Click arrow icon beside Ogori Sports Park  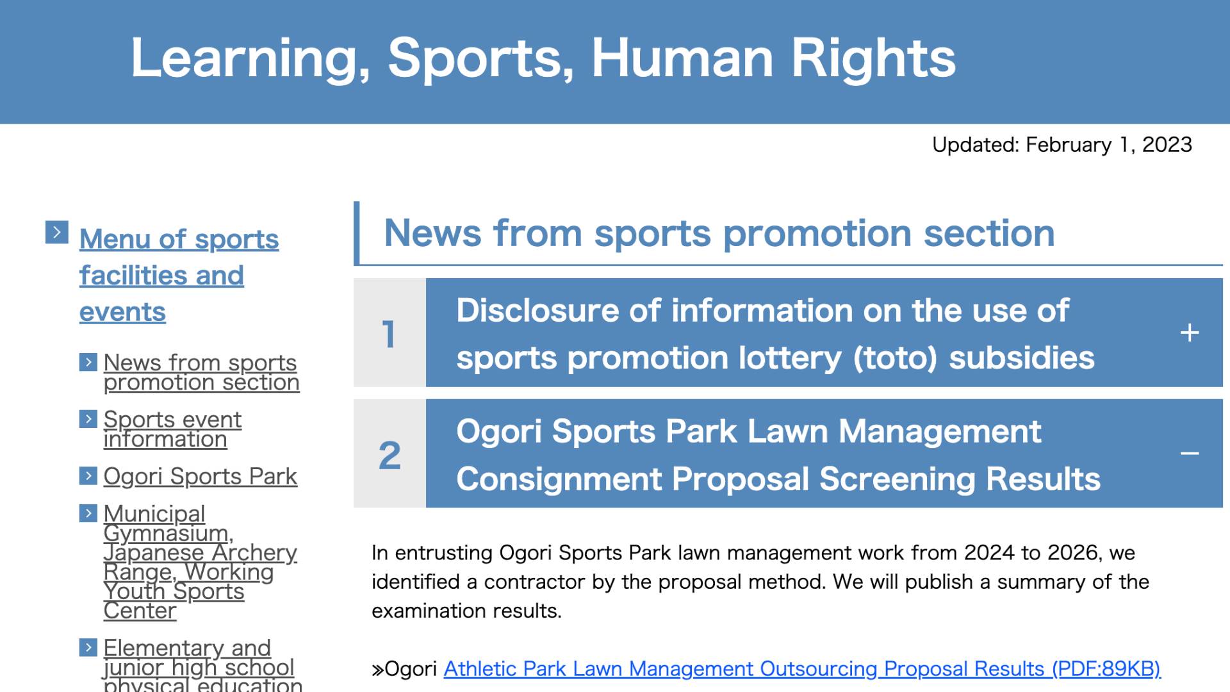[x=88, y=475]
